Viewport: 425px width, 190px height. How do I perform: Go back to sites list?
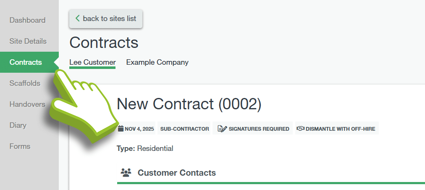pos(106,18)
